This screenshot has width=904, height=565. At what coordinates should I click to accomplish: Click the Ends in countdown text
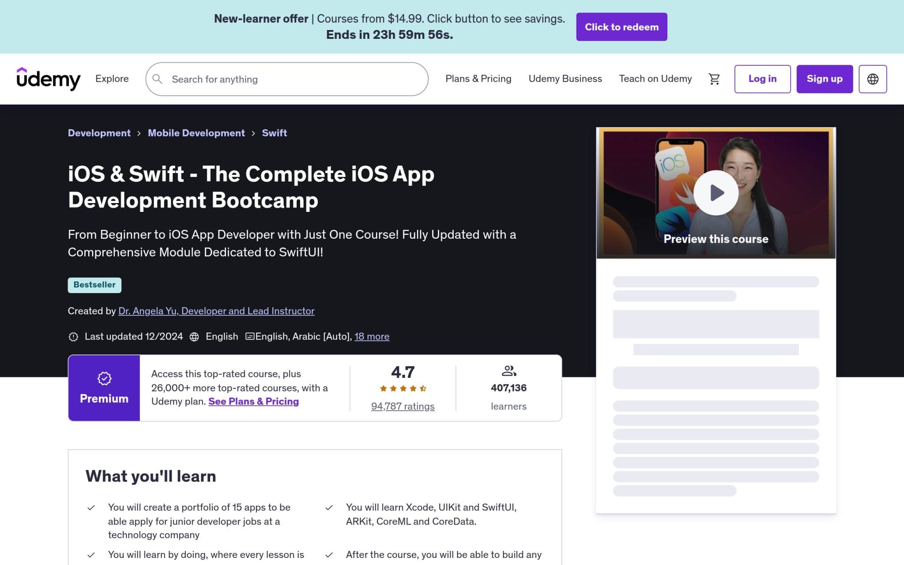[x=389, y=34]
